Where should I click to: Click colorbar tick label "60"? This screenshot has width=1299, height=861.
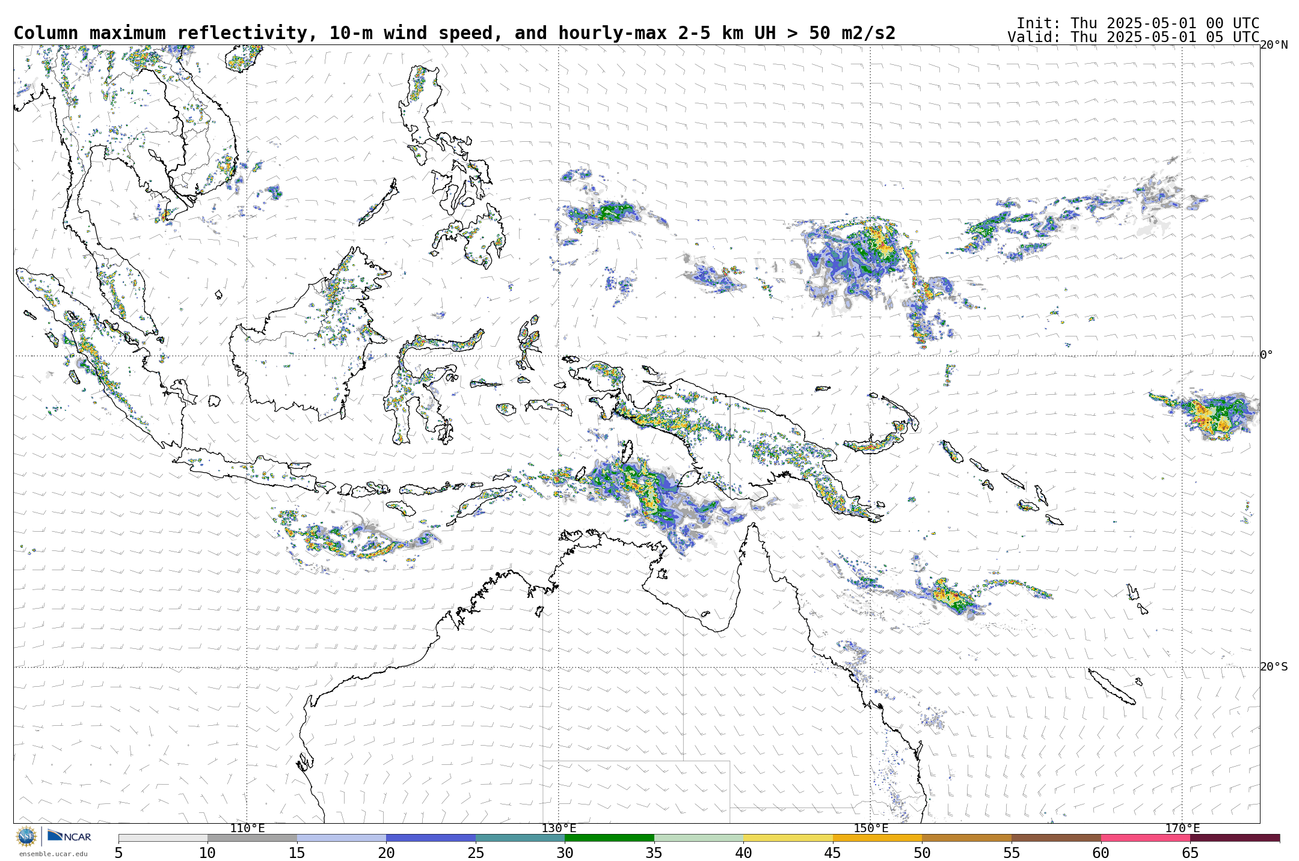(x=1101, y=853)
